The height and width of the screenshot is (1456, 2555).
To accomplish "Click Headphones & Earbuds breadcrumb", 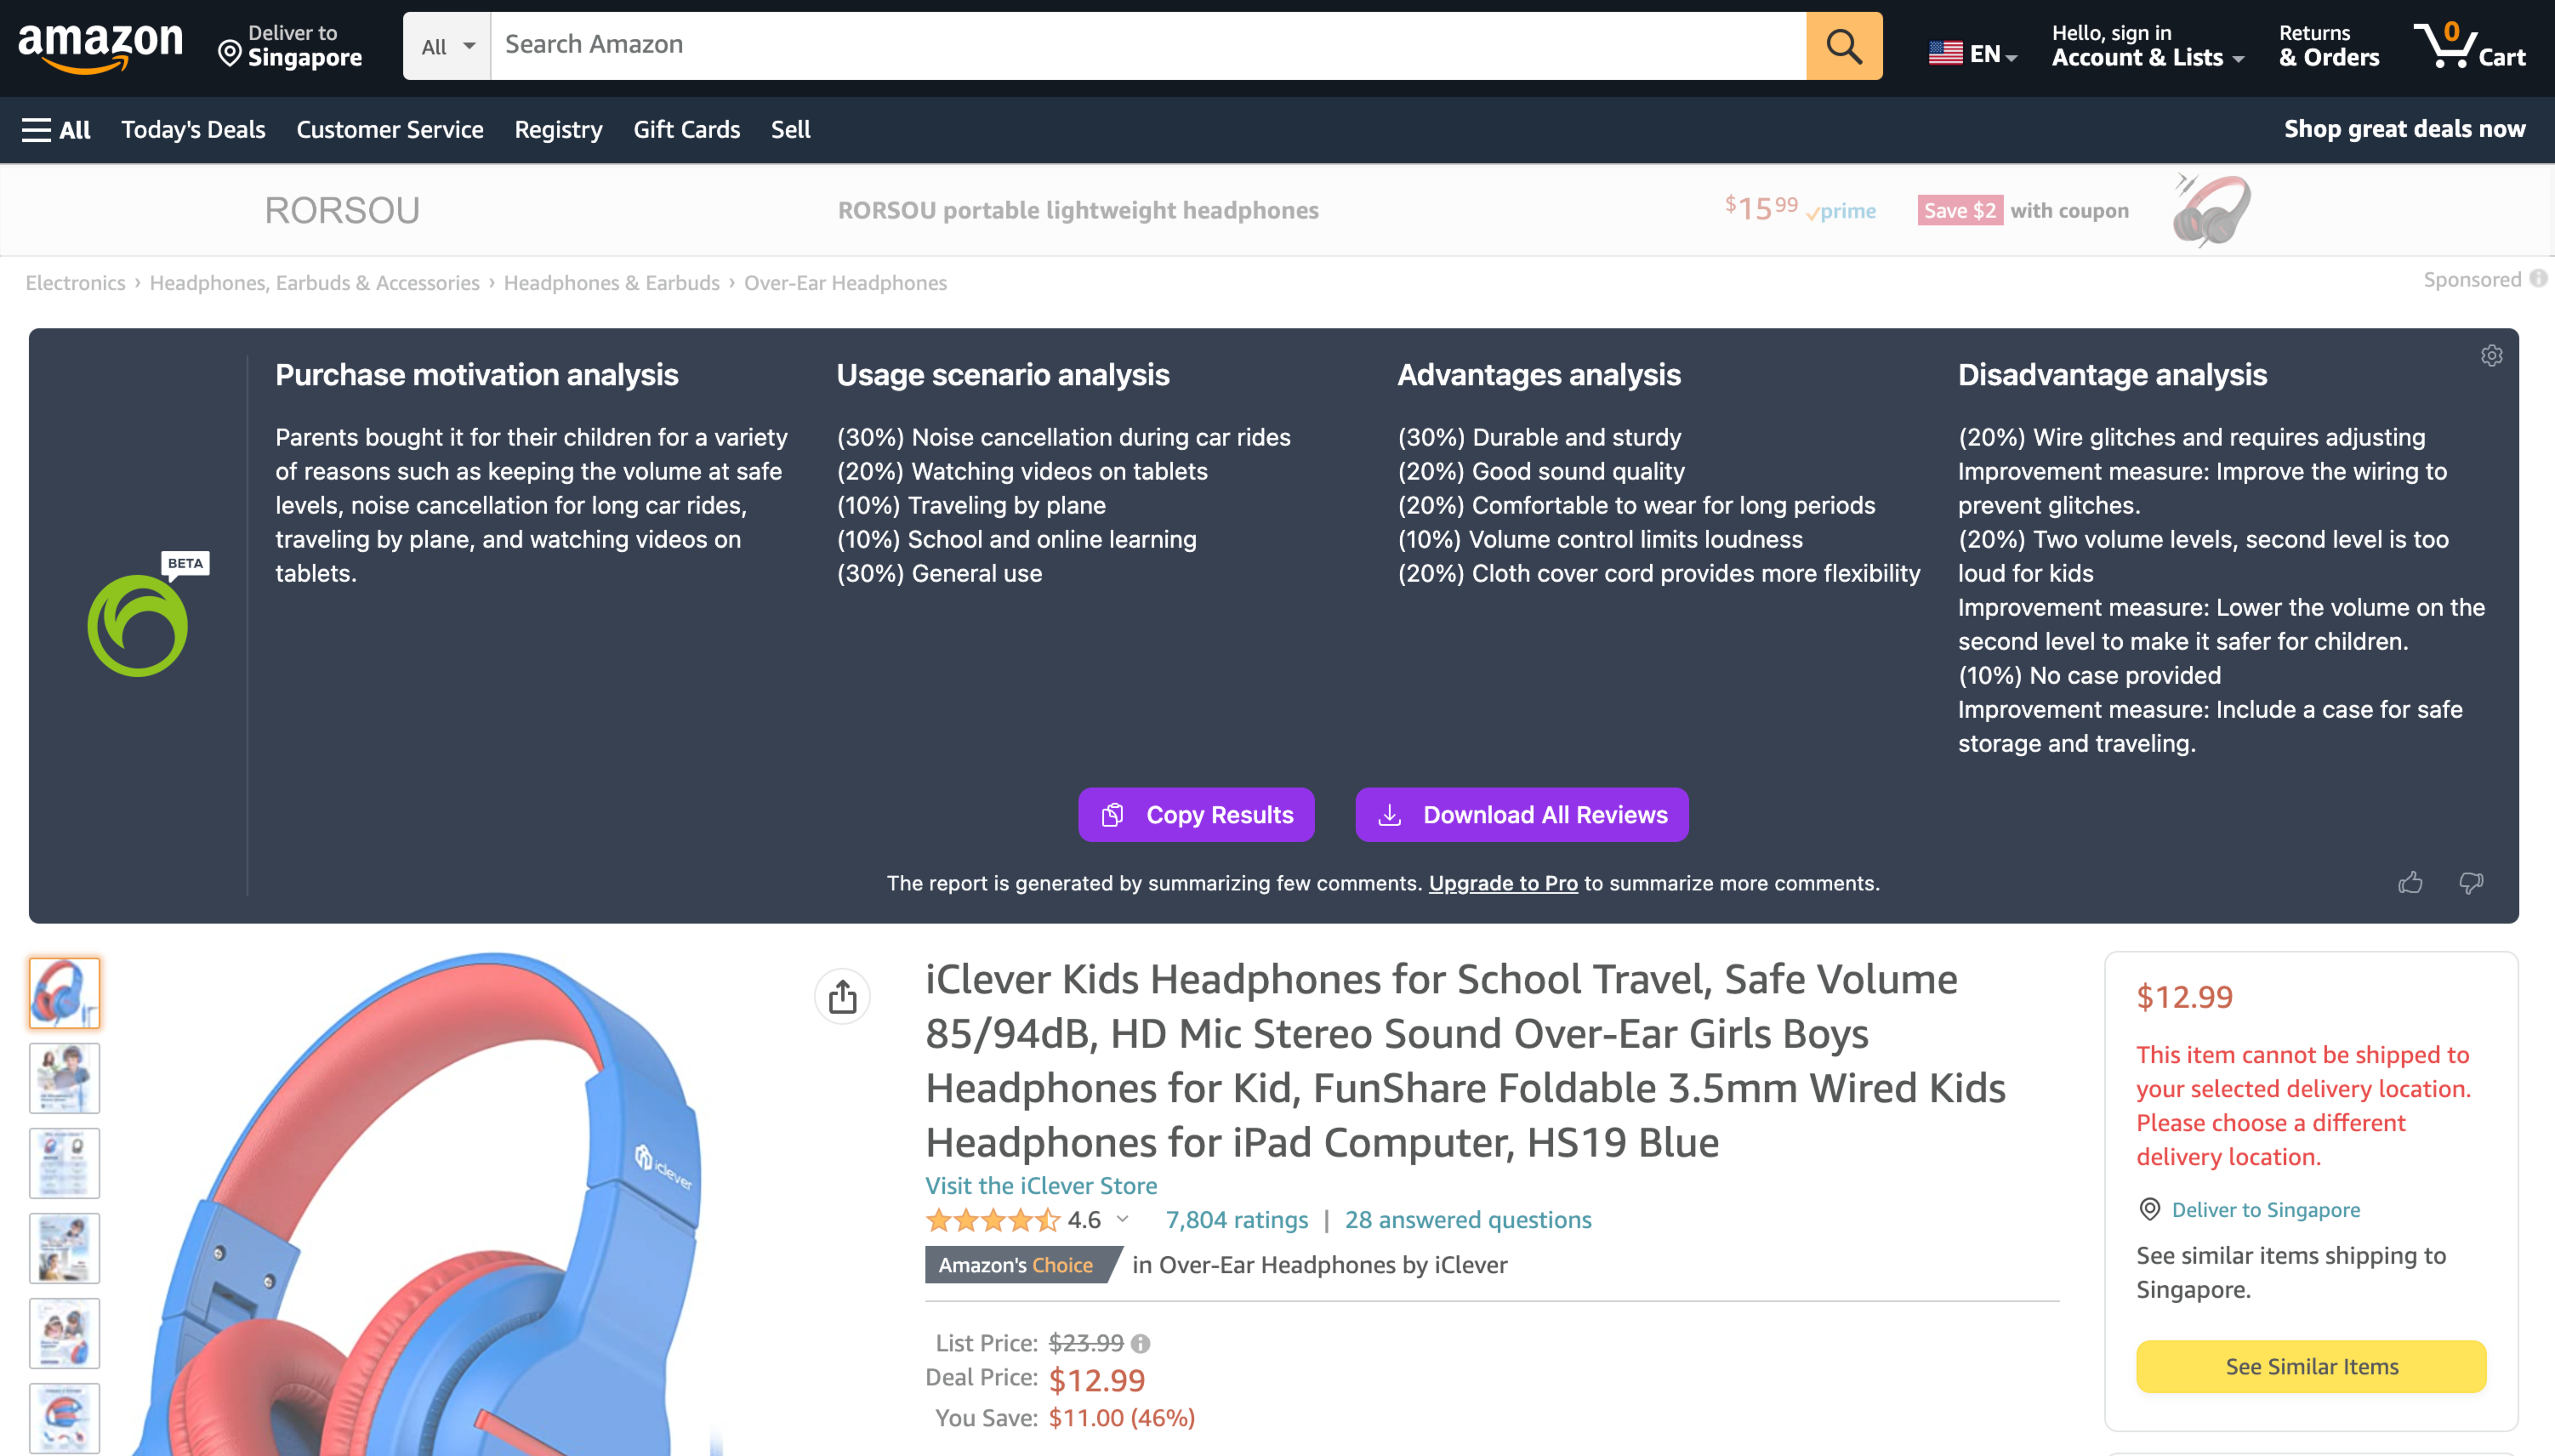I will 611,283.
